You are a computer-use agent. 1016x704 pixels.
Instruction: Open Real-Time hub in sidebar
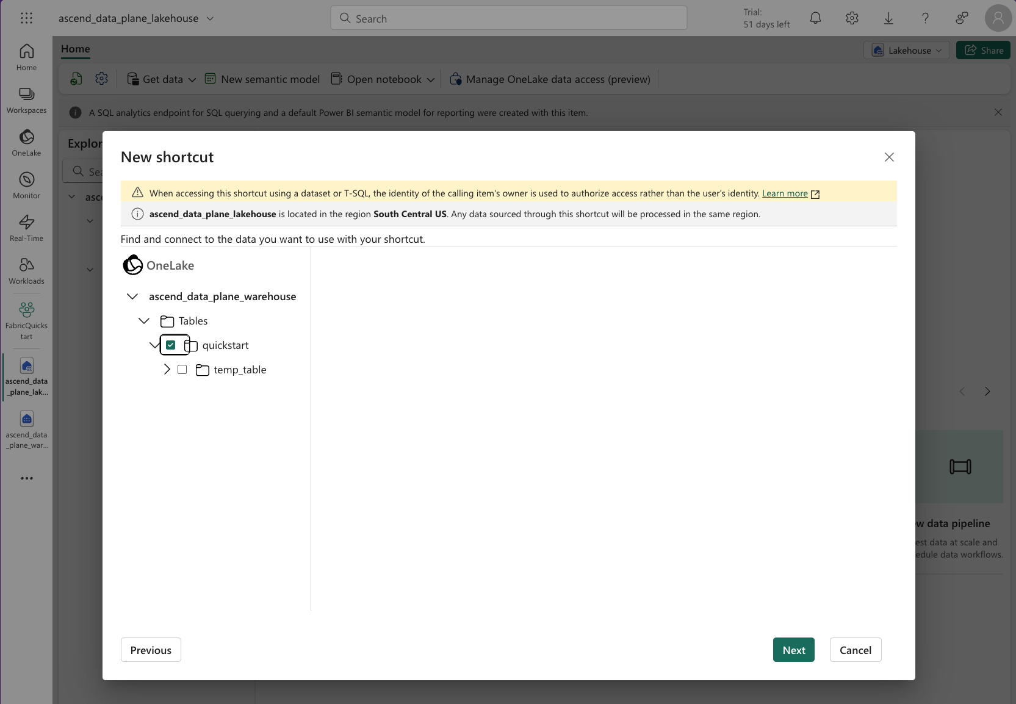point(26,229)
